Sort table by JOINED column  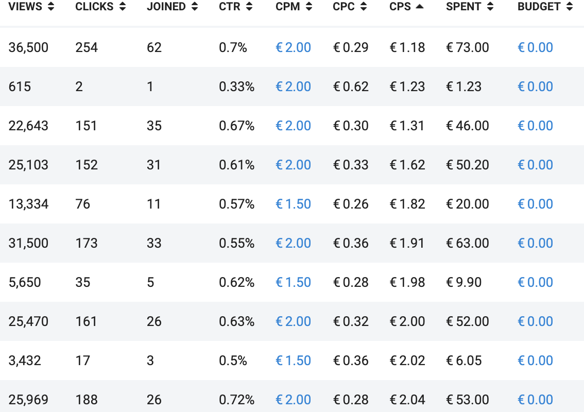[x=172, y=6]
